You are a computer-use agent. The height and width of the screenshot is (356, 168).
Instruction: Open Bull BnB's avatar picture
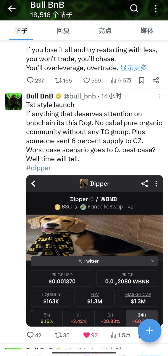(x=13, y=101)
